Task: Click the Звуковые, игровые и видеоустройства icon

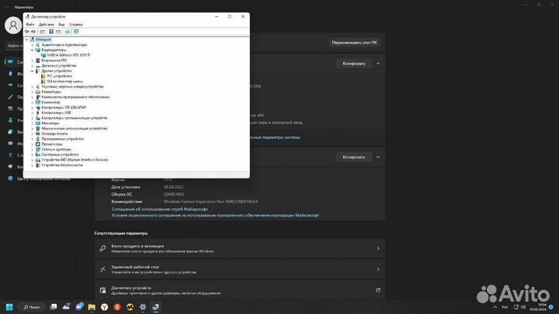Action: [x=38, y=87]
